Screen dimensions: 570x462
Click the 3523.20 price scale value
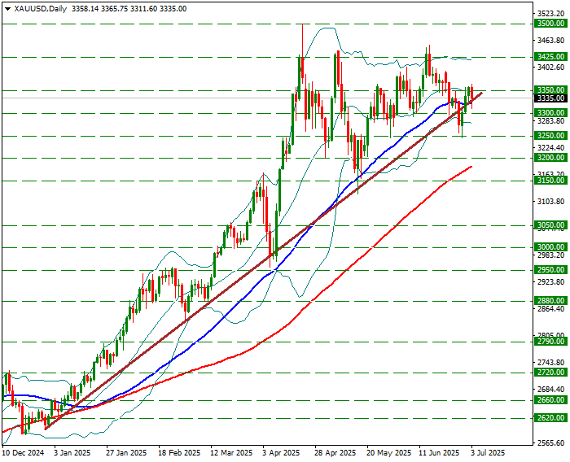550,14
